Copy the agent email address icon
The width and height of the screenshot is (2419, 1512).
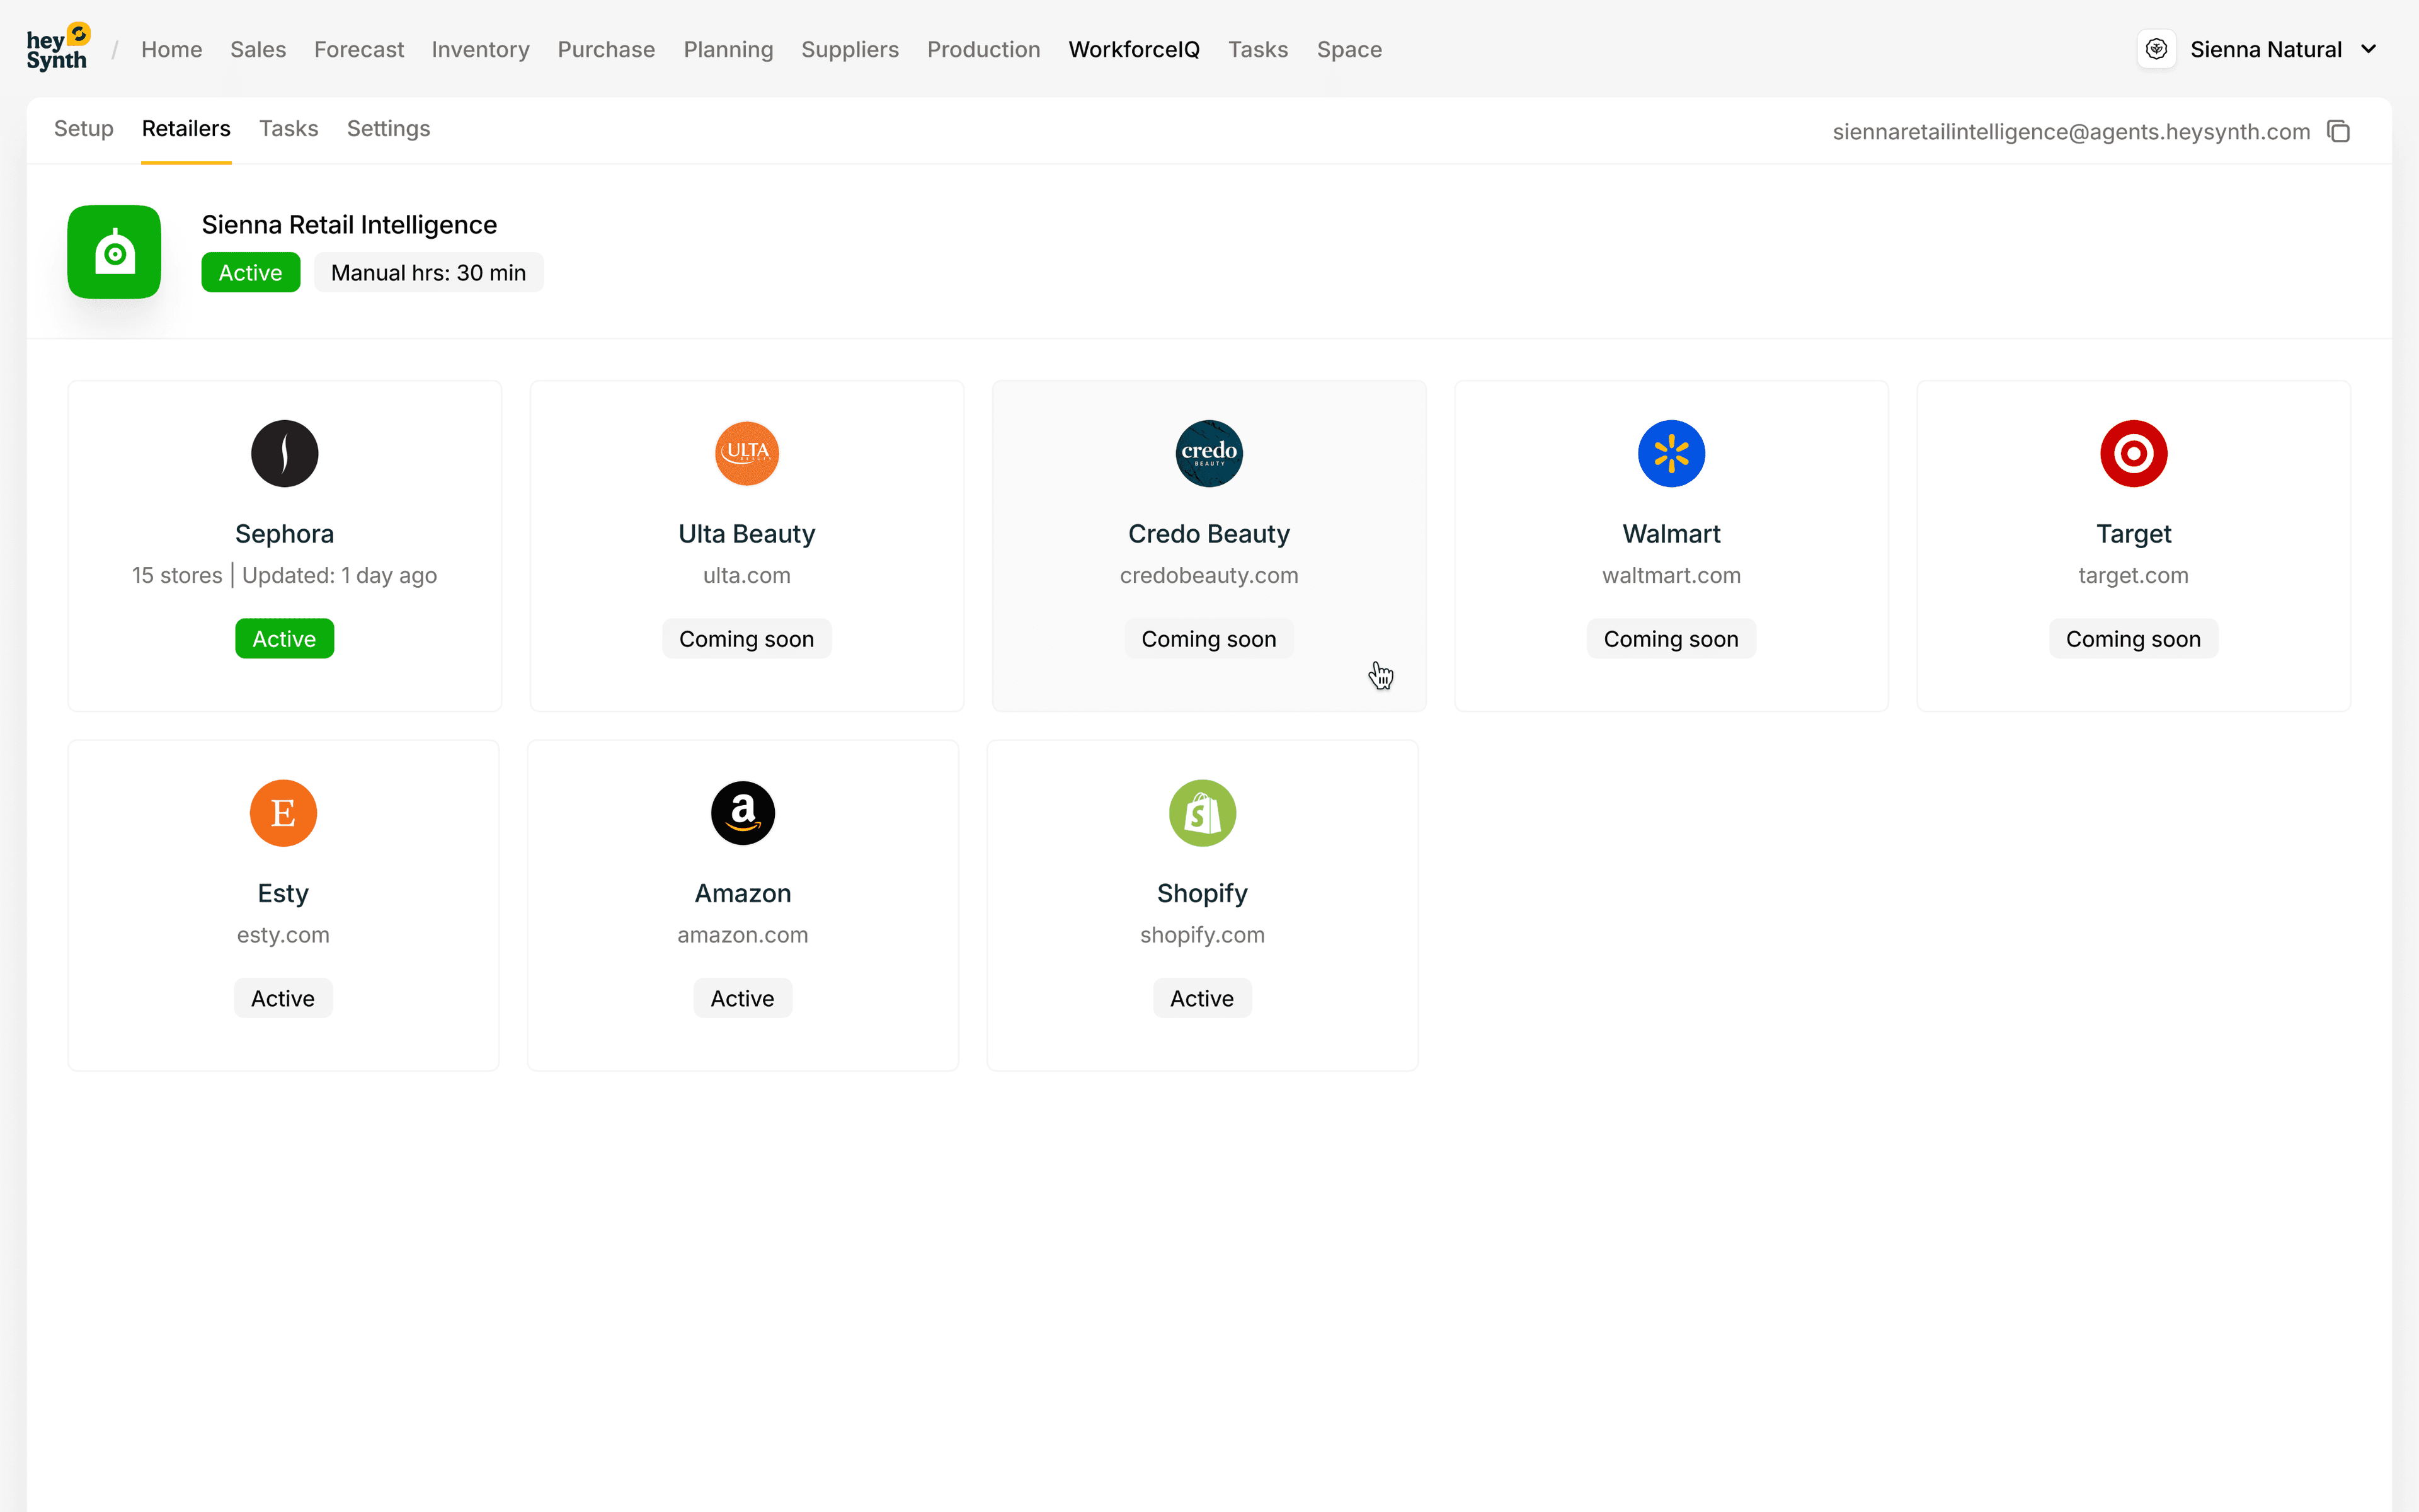(x=2338, y=131)
